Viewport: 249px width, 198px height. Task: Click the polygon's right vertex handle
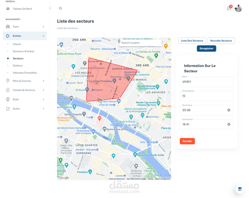pos(137,70)
